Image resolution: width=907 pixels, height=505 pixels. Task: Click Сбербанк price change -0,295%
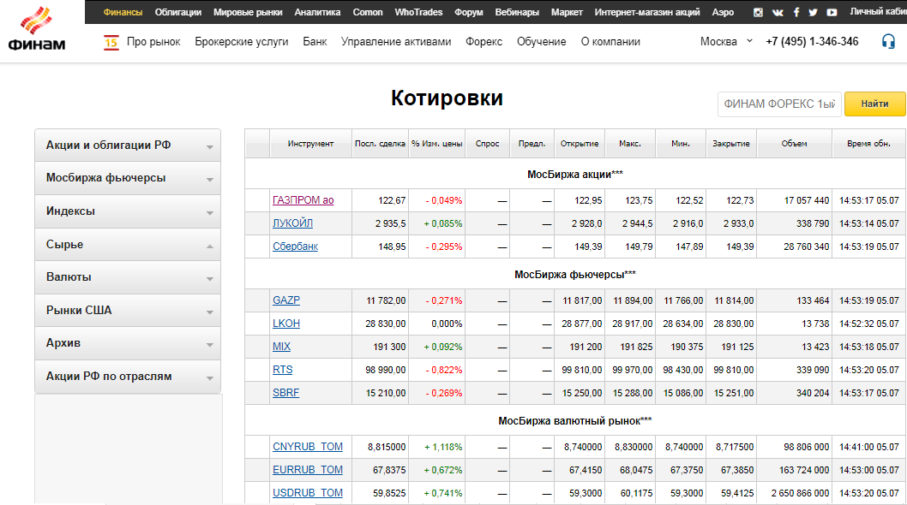pyautogui.click(x=444, y=247)
